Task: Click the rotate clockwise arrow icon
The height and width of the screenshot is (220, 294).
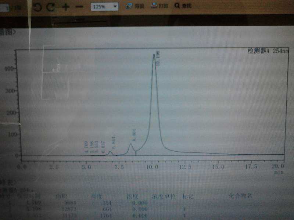Action: pyautogui.click(x=51, y=7)
